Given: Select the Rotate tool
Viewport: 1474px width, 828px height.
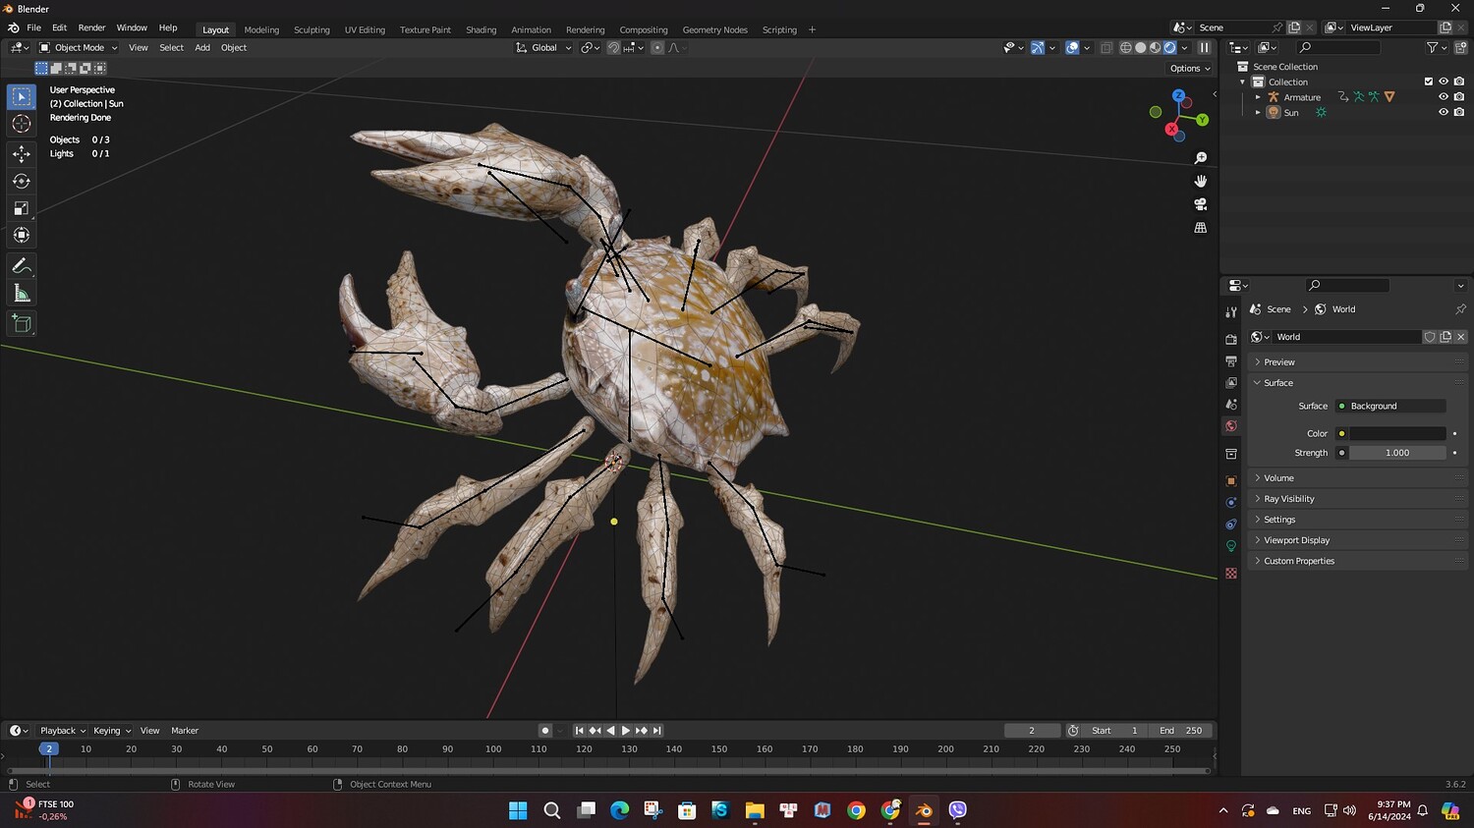Looking at the screenshot, I should coord(21,181).
